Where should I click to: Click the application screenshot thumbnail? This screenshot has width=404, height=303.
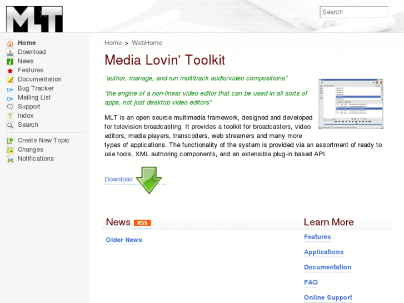(351, 103)
